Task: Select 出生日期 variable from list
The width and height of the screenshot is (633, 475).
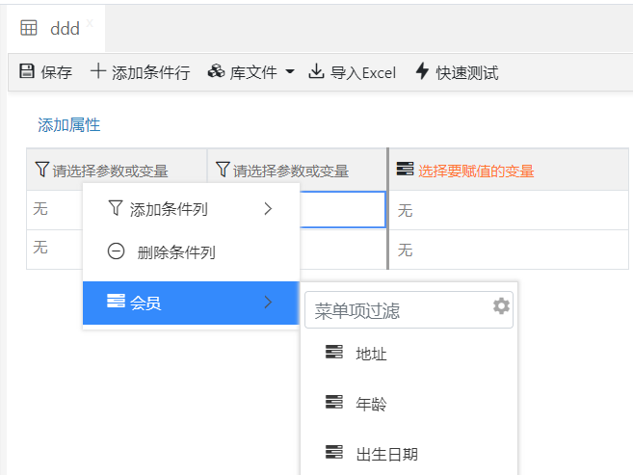Action: tap(386, 454)
